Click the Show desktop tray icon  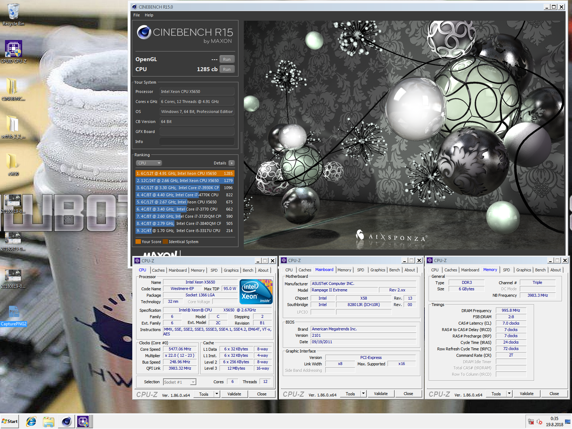pos(568,421)
